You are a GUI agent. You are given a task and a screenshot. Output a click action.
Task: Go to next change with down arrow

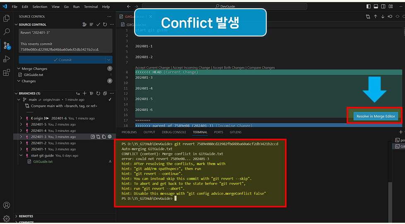point(383,17)
